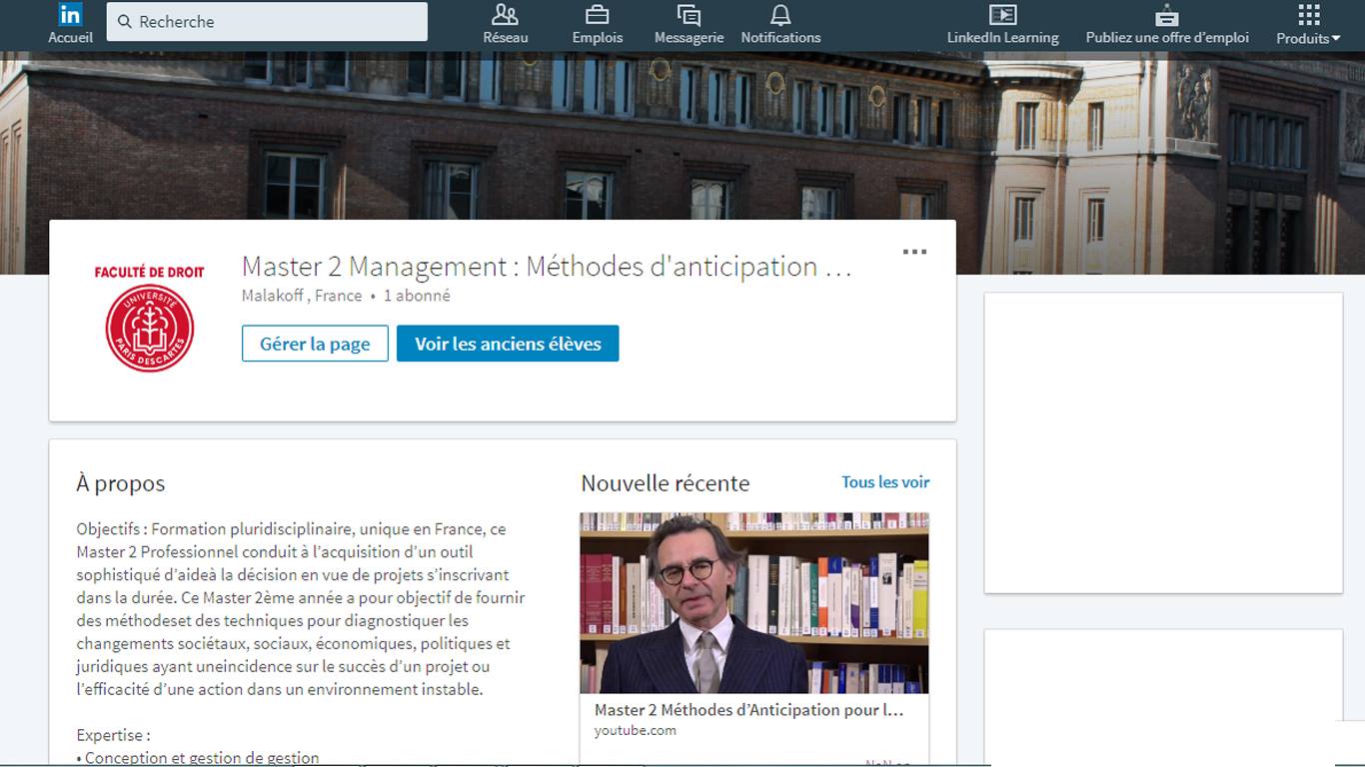Click the Publiez une offre d'emploi label

[x=1167, y=38]
